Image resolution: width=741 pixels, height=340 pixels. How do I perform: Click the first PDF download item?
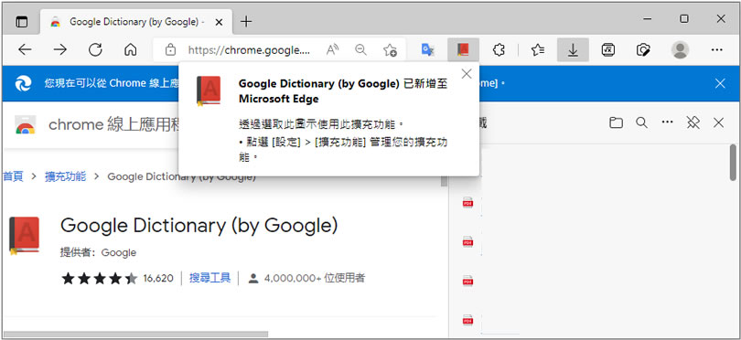coord(467,203)
